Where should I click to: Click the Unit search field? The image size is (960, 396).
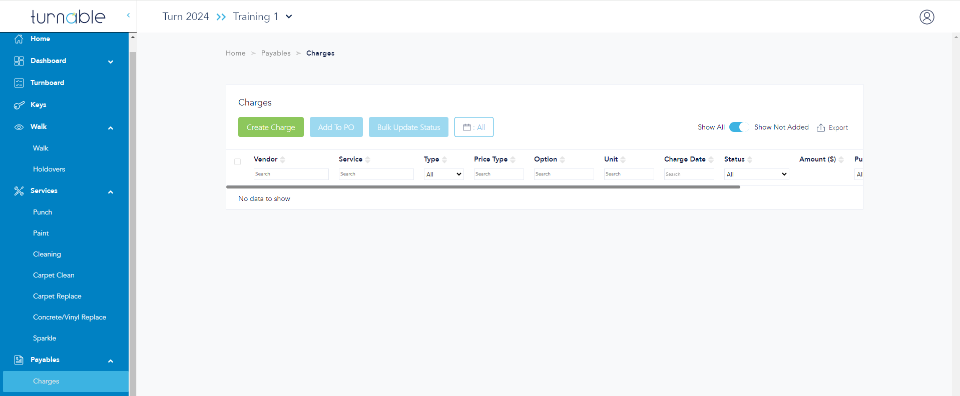click(x=629, y=174)
